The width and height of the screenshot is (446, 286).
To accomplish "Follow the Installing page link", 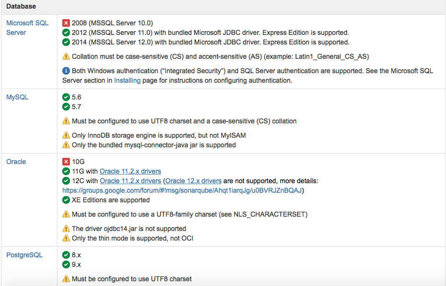I will [x=127, y=80].
